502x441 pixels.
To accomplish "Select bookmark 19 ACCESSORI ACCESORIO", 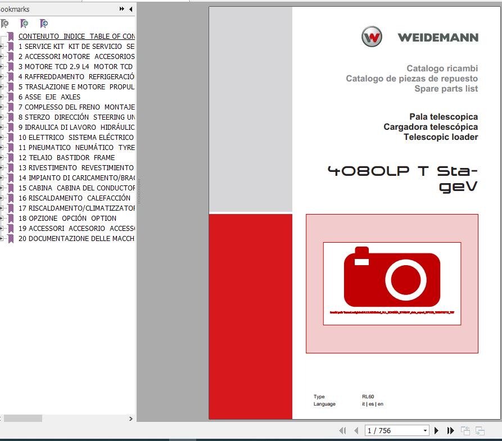I will coord(76,228).
